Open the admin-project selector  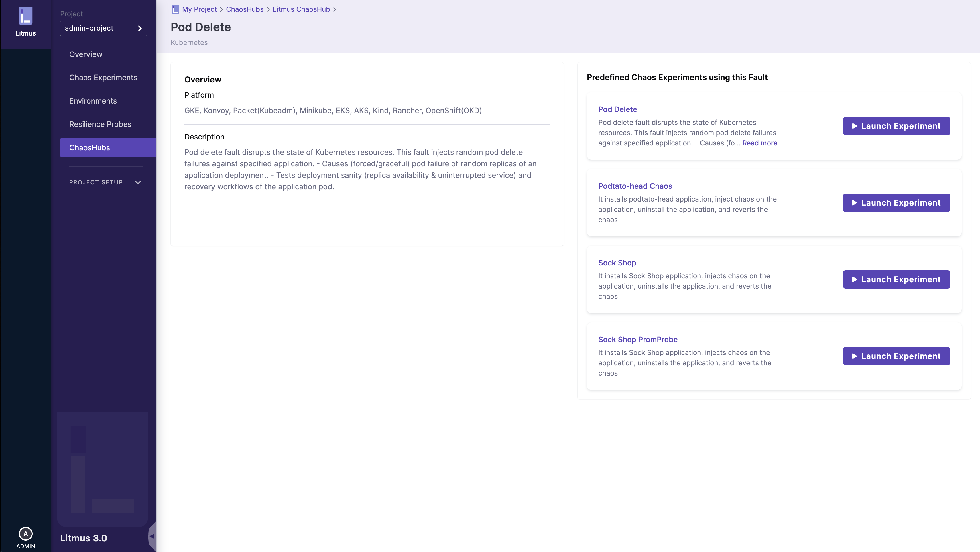click(x=103, y=28)
